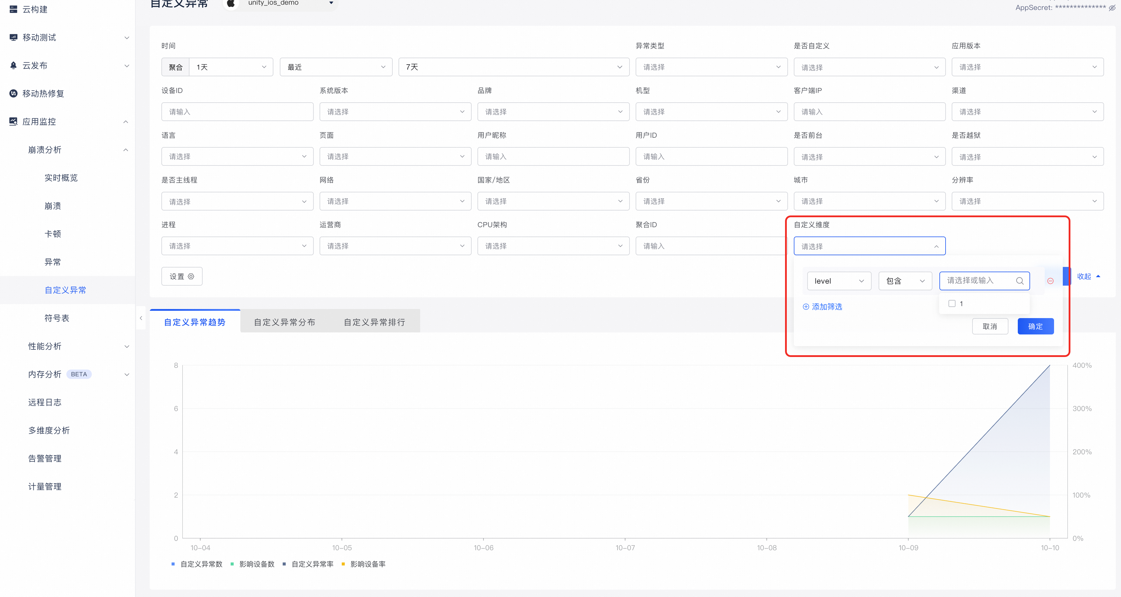Remove the level filter row (red minus icon)
The width and height of the screenshot is (1121, 597).
click(x=1050, y=281)
